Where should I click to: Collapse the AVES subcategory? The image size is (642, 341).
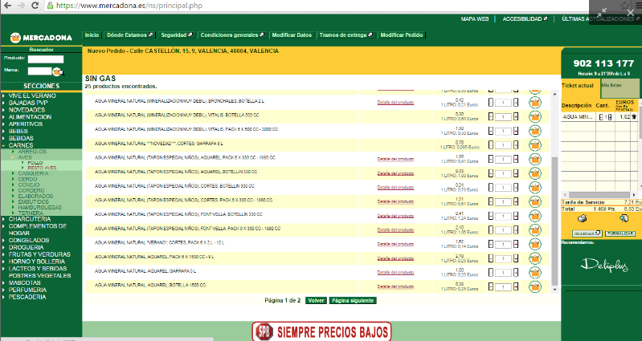click(x=25, y=157)
